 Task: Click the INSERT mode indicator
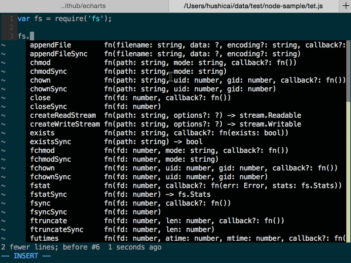tap(26, 256)
